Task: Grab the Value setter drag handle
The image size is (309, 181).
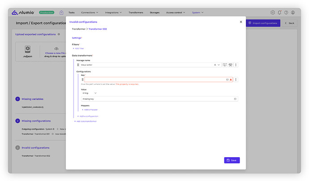Action: [x=78, y=65]
